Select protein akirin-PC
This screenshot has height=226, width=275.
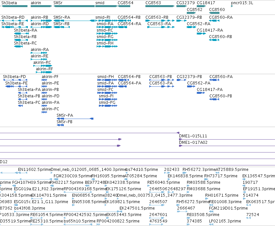point(50,109)
